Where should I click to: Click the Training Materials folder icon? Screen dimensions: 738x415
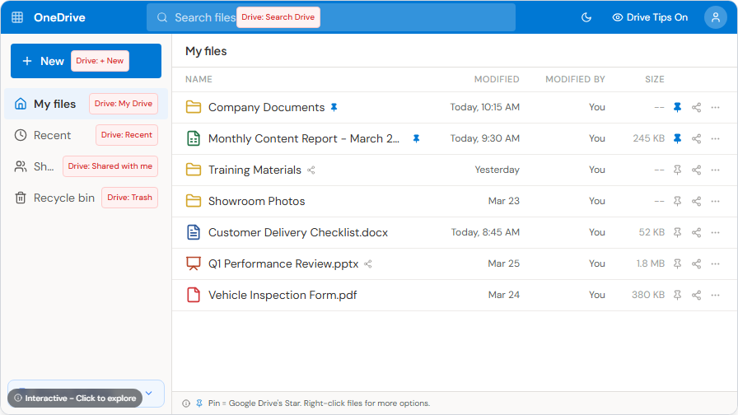click(194, 170)
